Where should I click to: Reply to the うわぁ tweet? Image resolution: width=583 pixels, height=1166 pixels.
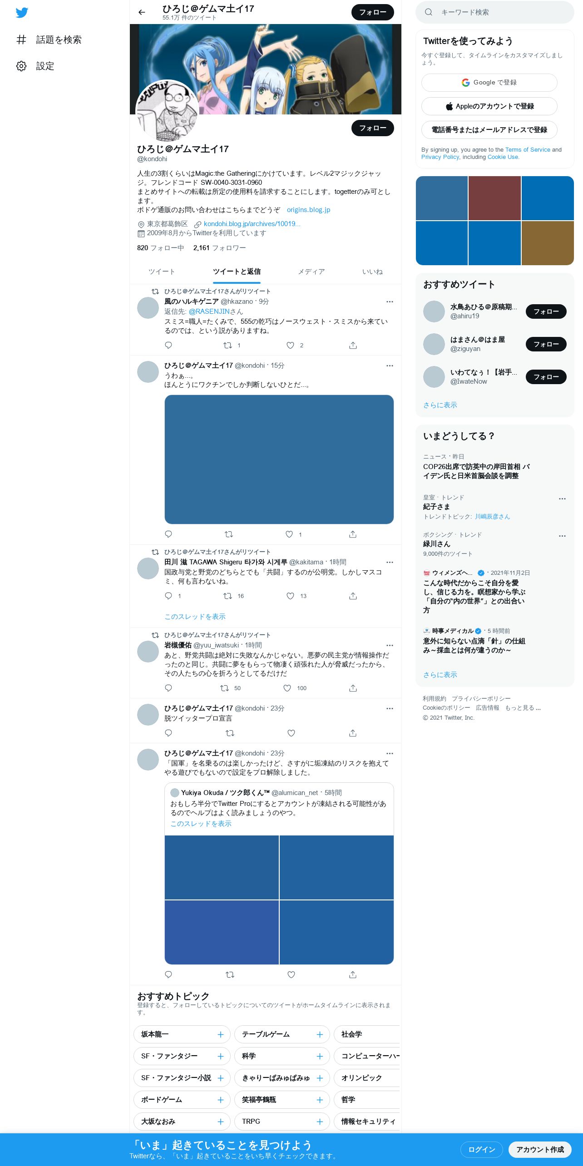point(168,534)
